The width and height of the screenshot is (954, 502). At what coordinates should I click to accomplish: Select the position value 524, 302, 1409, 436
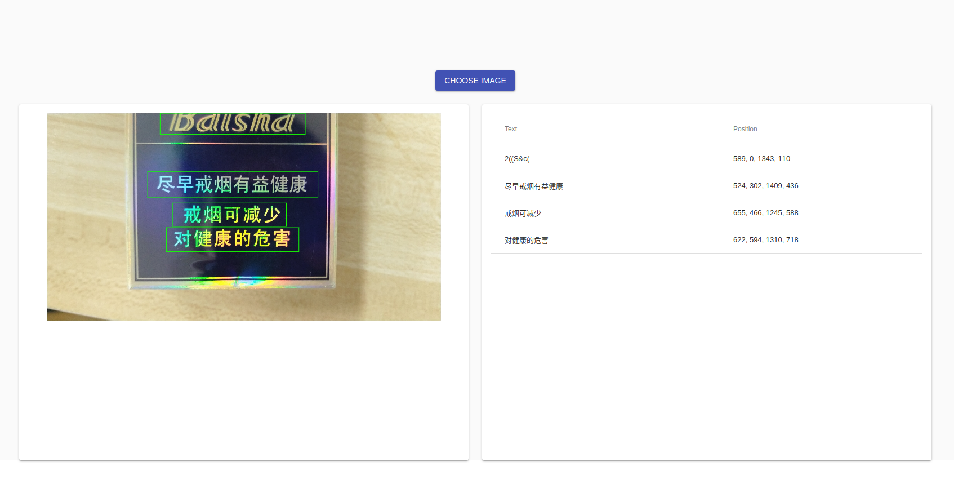point(765,186)
